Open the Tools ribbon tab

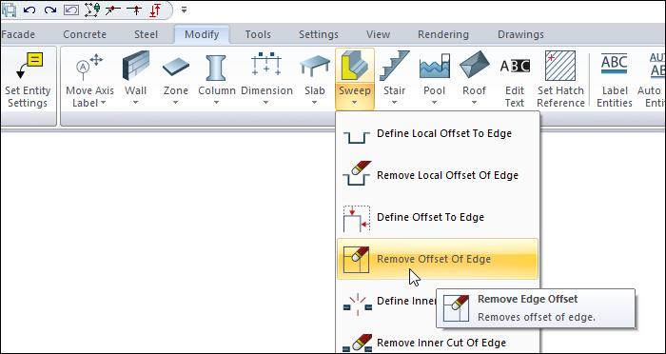[x=258, y=34]
